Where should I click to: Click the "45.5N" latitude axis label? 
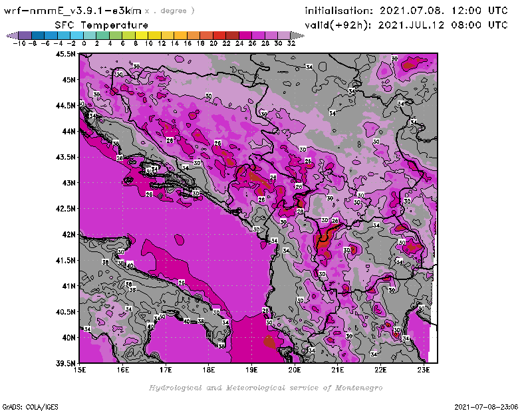click(65, 54)
